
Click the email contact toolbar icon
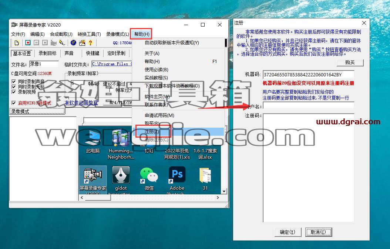coord(82,43)
